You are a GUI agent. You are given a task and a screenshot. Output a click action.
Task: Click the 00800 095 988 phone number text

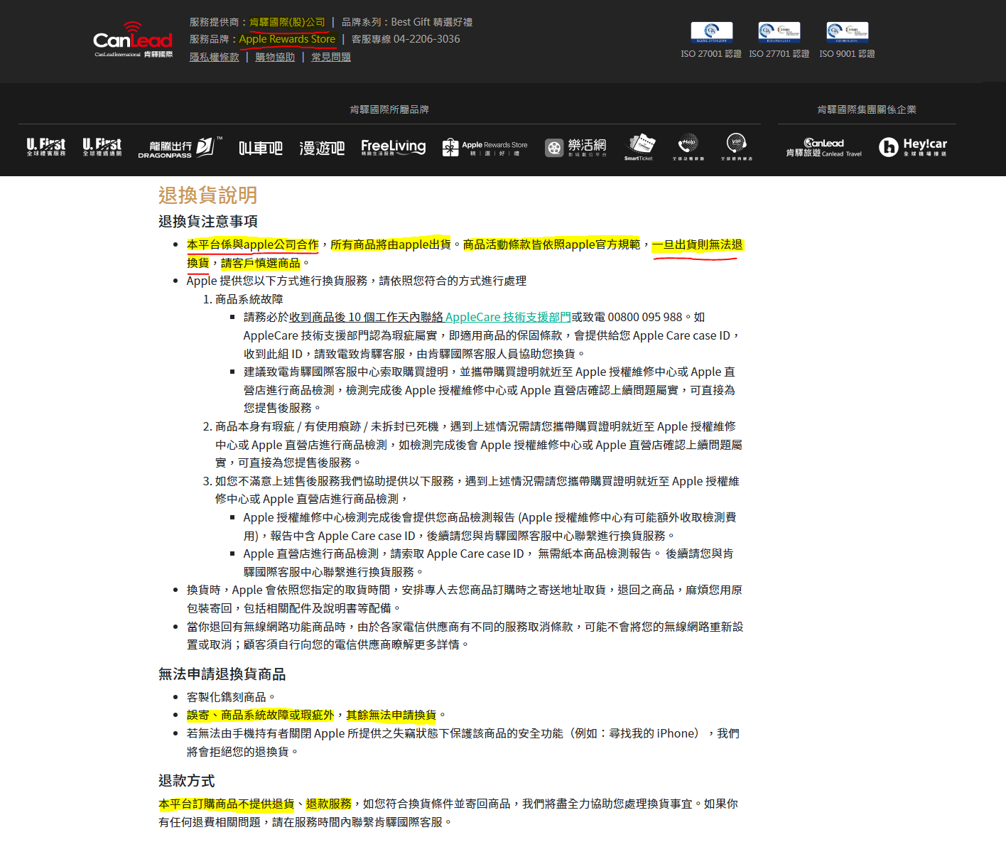pyautogui.click(x=645, y=317)
